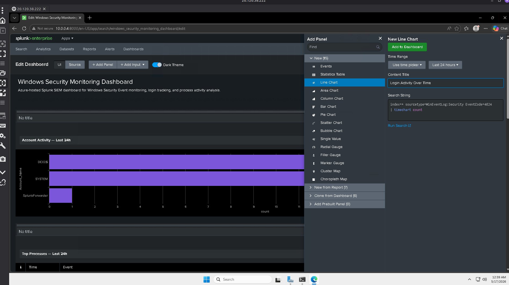Go to the Analytics menu item
This screenshot has height=285, width=509.
pos(43,49)
